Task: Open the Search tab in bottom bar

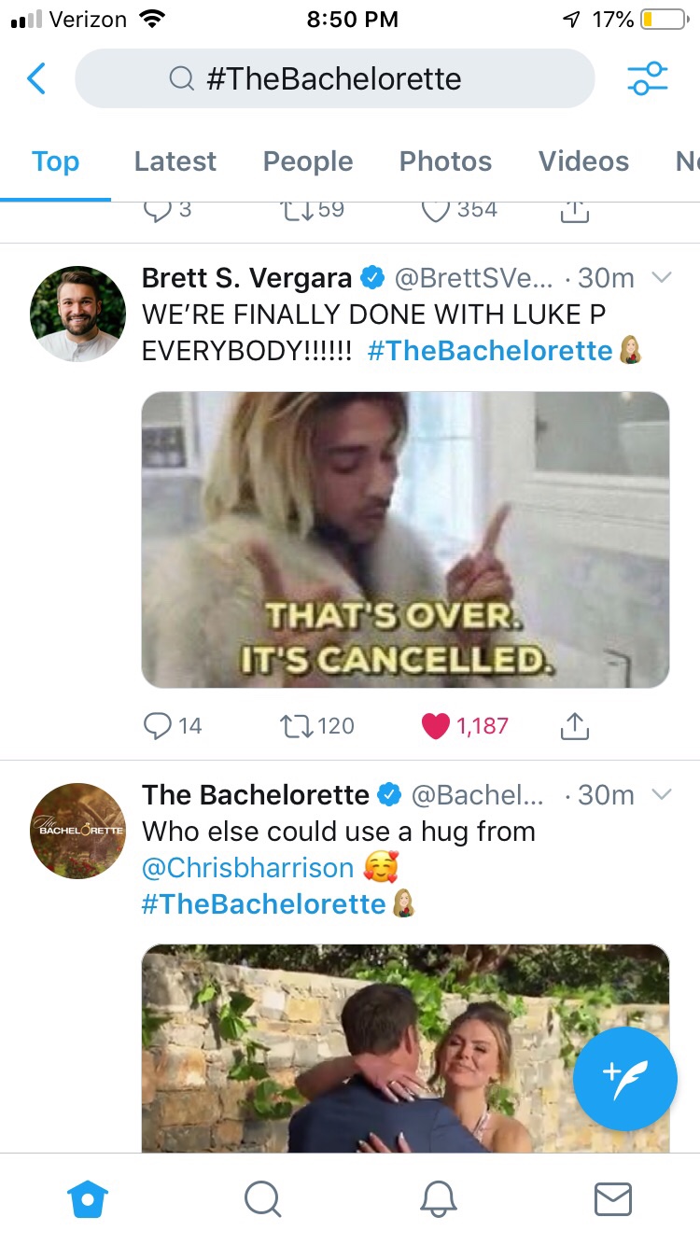Action: 262,1198
